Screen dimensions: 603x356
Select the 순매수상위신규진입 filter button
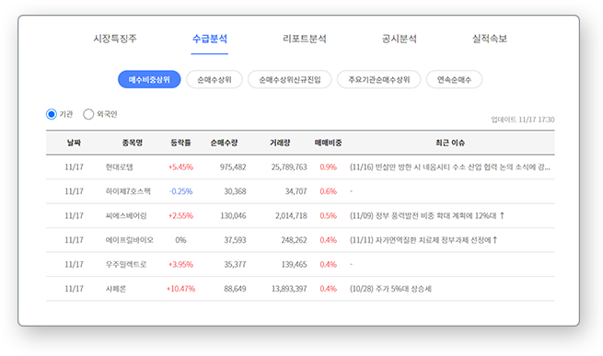point(290,80)
